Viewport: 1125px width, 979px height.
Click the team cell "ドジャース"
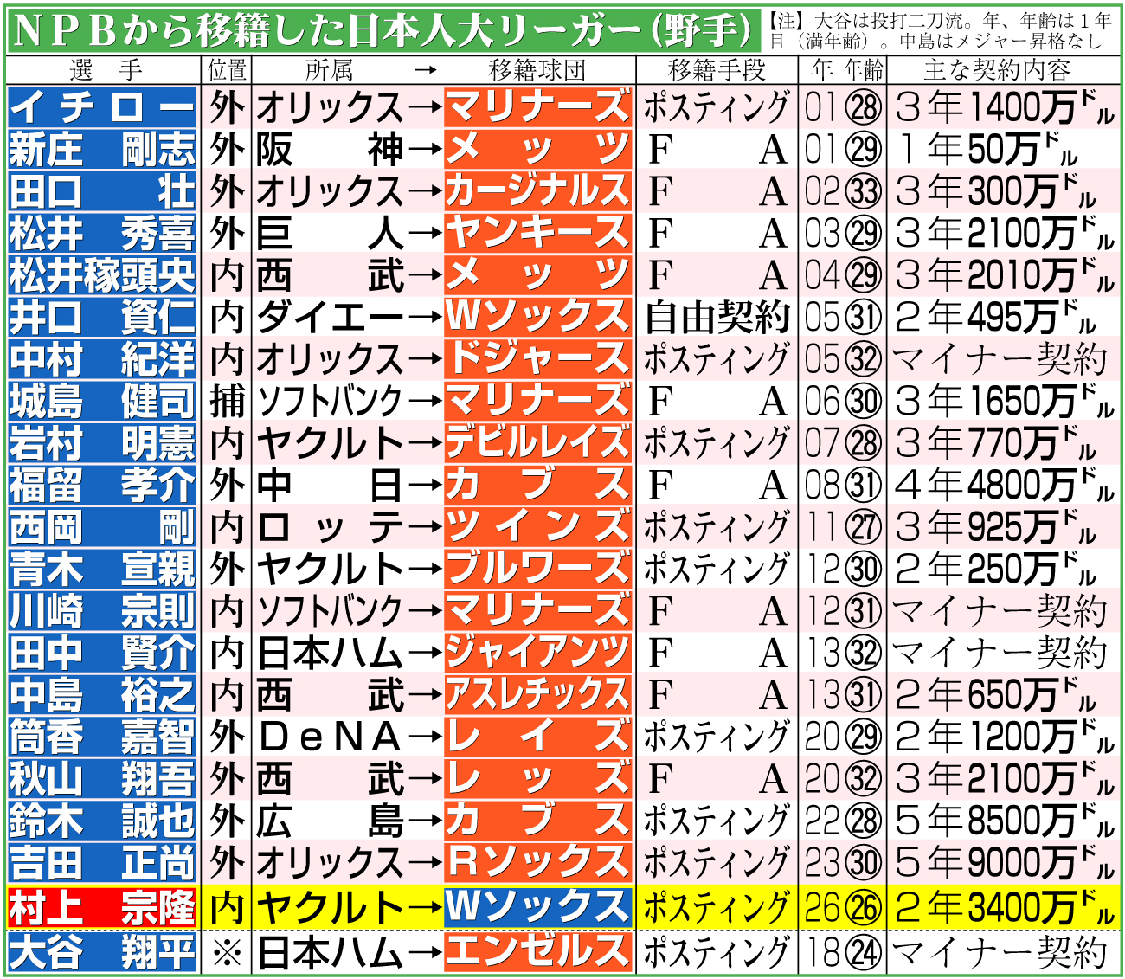[x=537, y=358]
